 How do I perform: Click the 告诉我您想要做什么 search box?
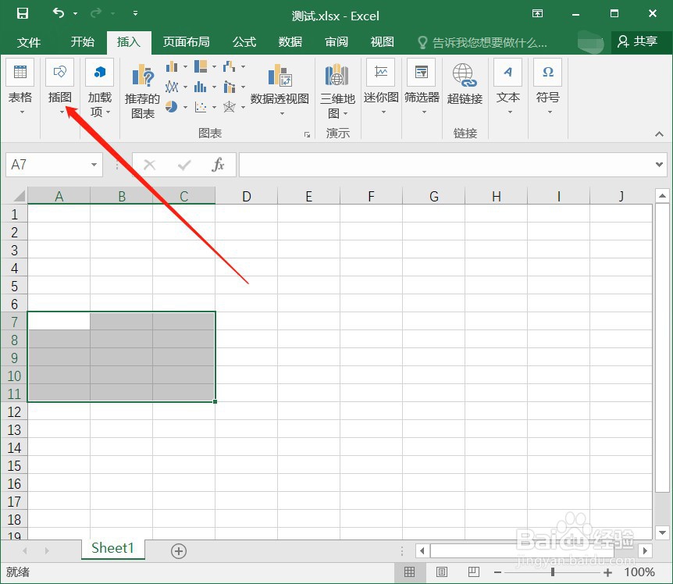click(x=482, y=42)
